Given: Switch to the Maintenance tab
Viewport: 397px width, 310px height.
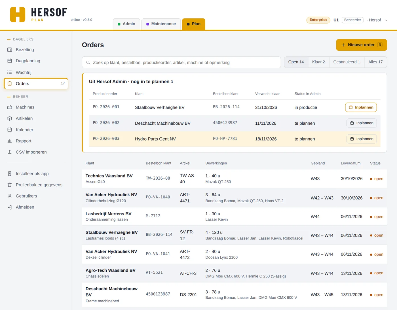Looking at the screenshot, I should pyautogui.click(x=161, y=24).
